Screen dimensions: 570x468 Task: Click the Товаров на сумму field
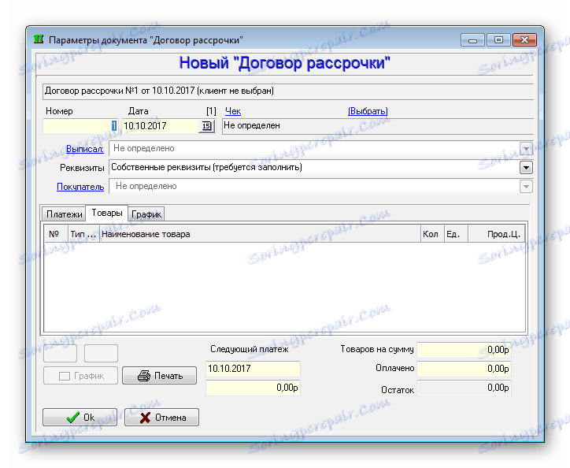coord(464,350)
